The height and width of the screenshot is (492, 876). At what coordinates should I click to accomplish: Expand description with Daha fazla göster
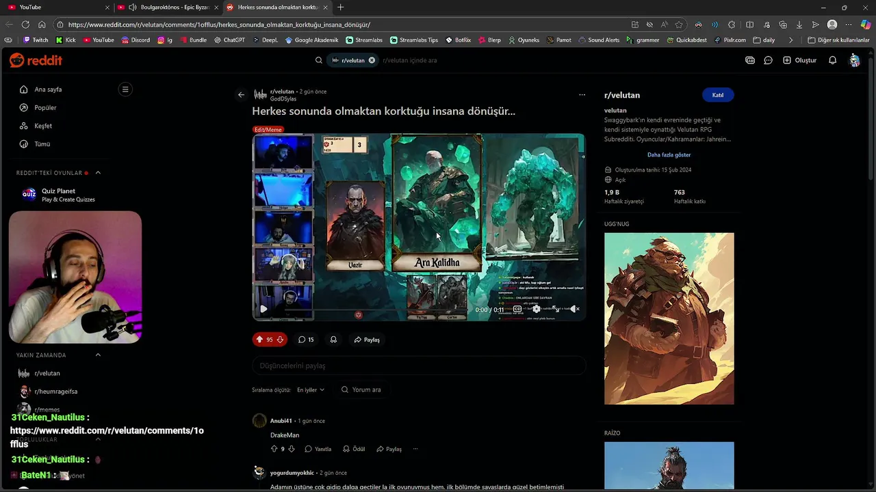tap(669, 155)
